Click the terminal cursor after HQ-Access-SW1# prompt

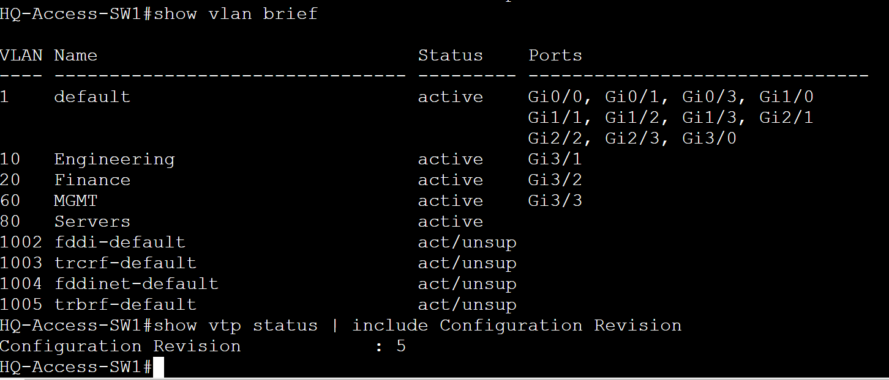click(159, 368)
